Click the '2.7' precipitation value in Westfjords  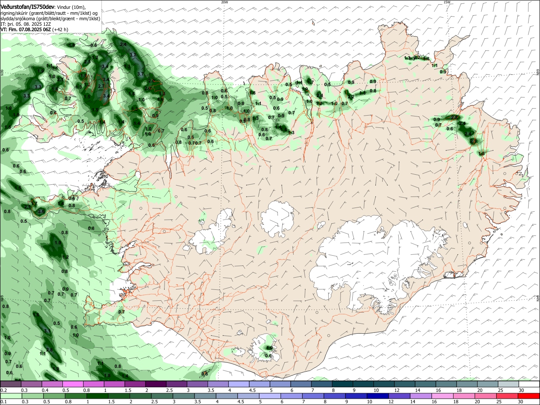coord(101,86)
